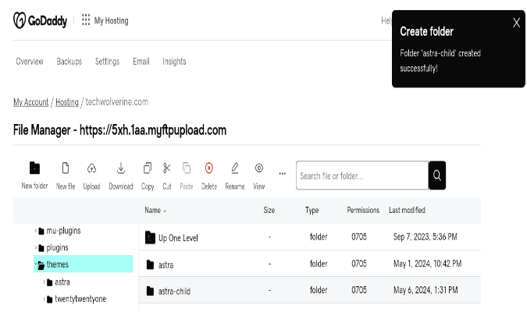Follow the Hosting breadcrumb link

[67, 102]
